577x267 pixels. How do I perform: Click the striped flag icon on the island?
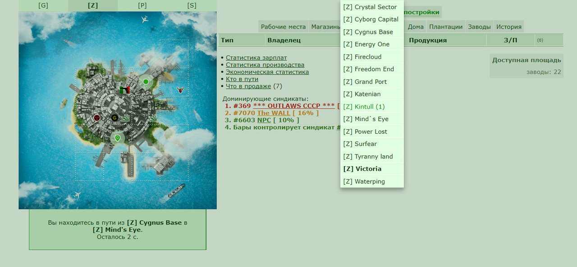pyautogui.click(x=125, y=90)
